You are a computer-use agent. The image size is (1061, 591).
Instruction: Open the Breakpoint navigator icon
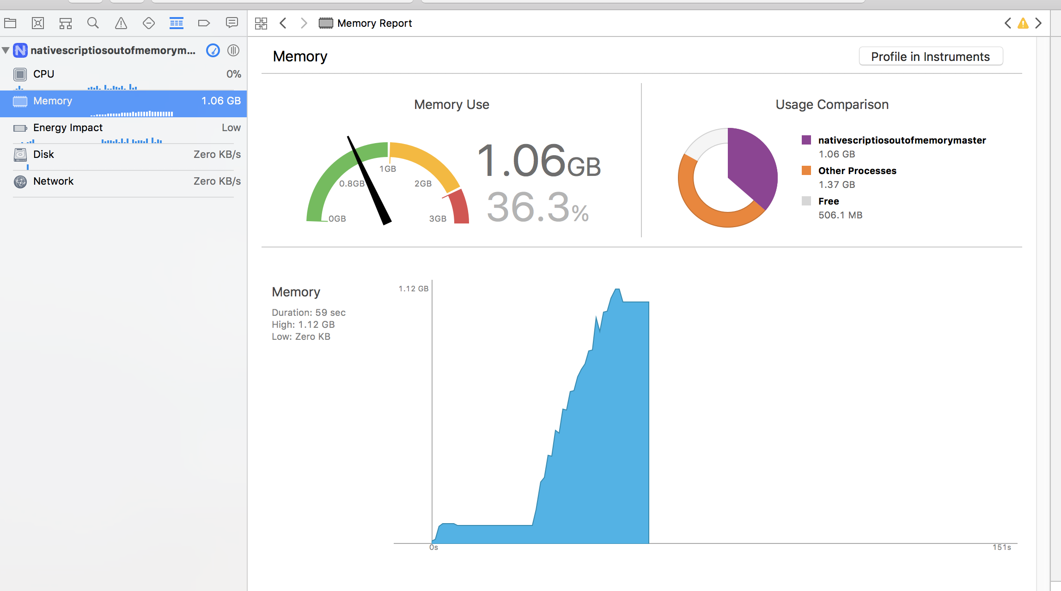pyautogui.click(x=204, y=23)
